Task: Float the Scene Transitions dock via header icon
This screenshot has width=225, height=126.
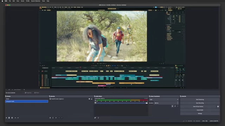Action: coord(149,96)
